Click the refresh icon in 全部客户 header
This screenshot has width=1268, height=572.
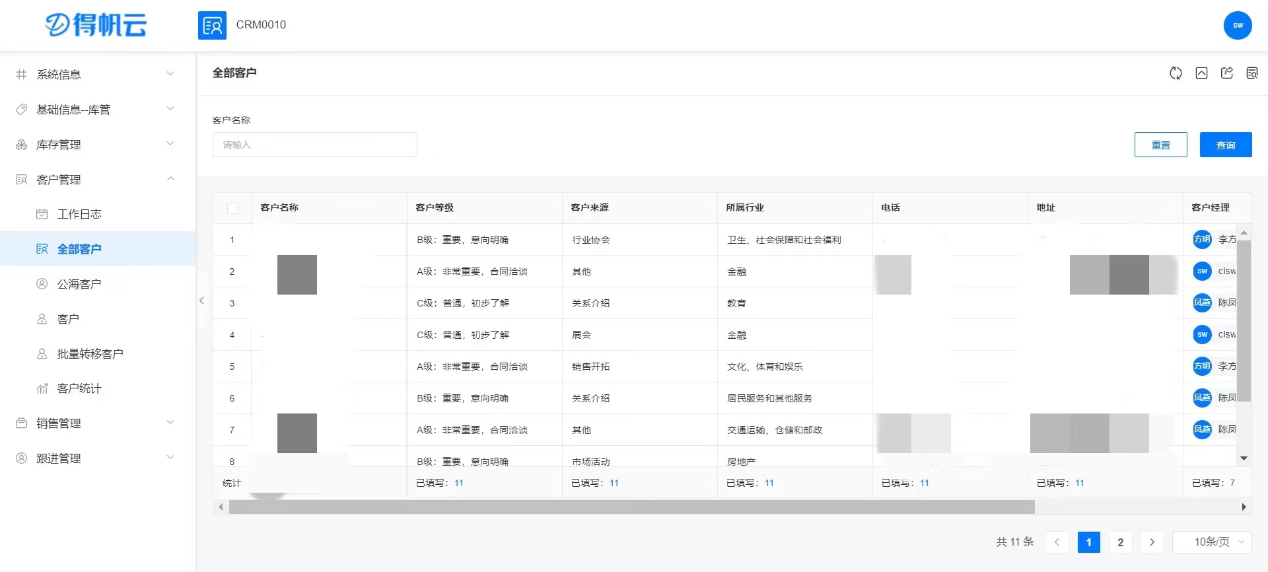coord(1176,73)
